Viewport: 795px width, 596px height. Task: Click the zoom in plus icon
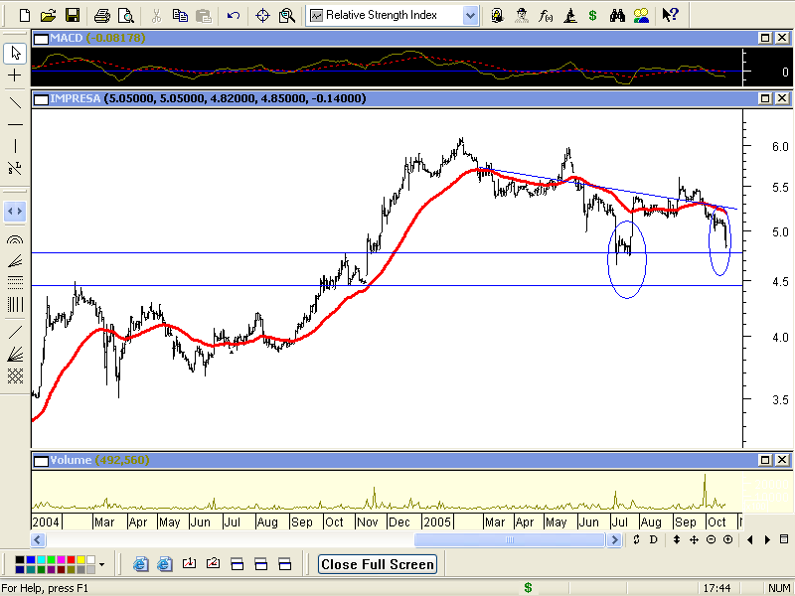coord(727,539)
